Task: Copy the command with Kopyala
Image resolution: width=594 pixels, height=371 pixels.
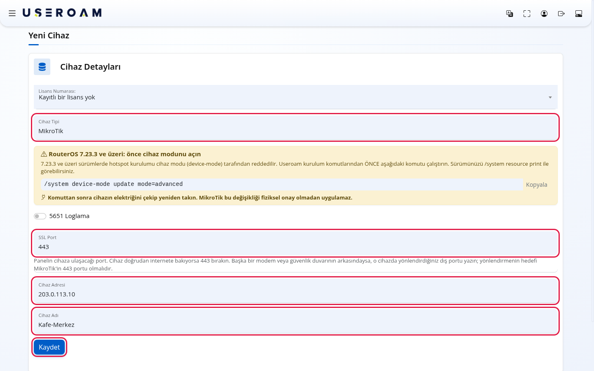Action: (537, 185)
